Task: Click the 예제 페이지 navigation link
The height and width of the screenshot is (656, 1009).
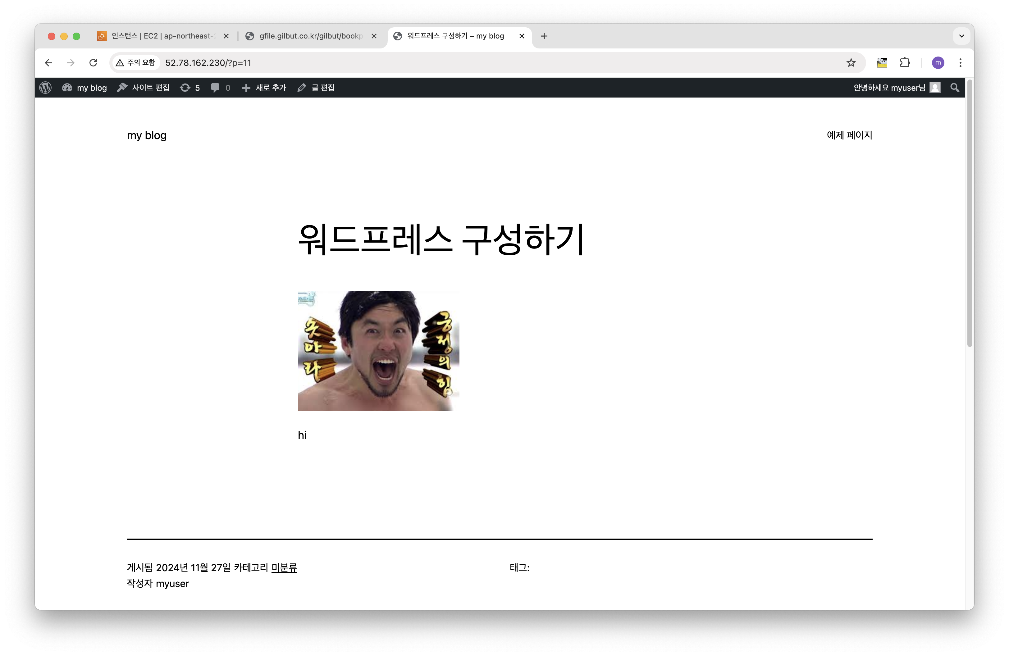Action: pyautogui.click(x=849, y=135)
